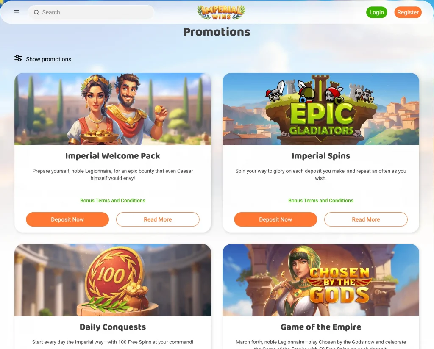
Task: Click Deposit Now under Imperial Welcome Pack
Action: pyautogui.click(x=67, y=219)
